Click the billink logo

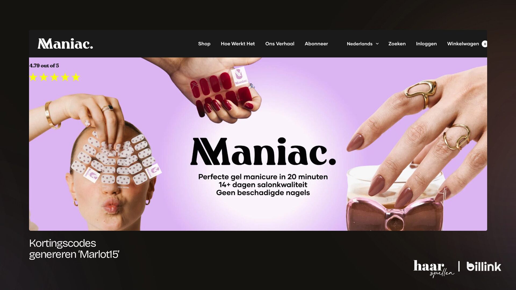484,266
